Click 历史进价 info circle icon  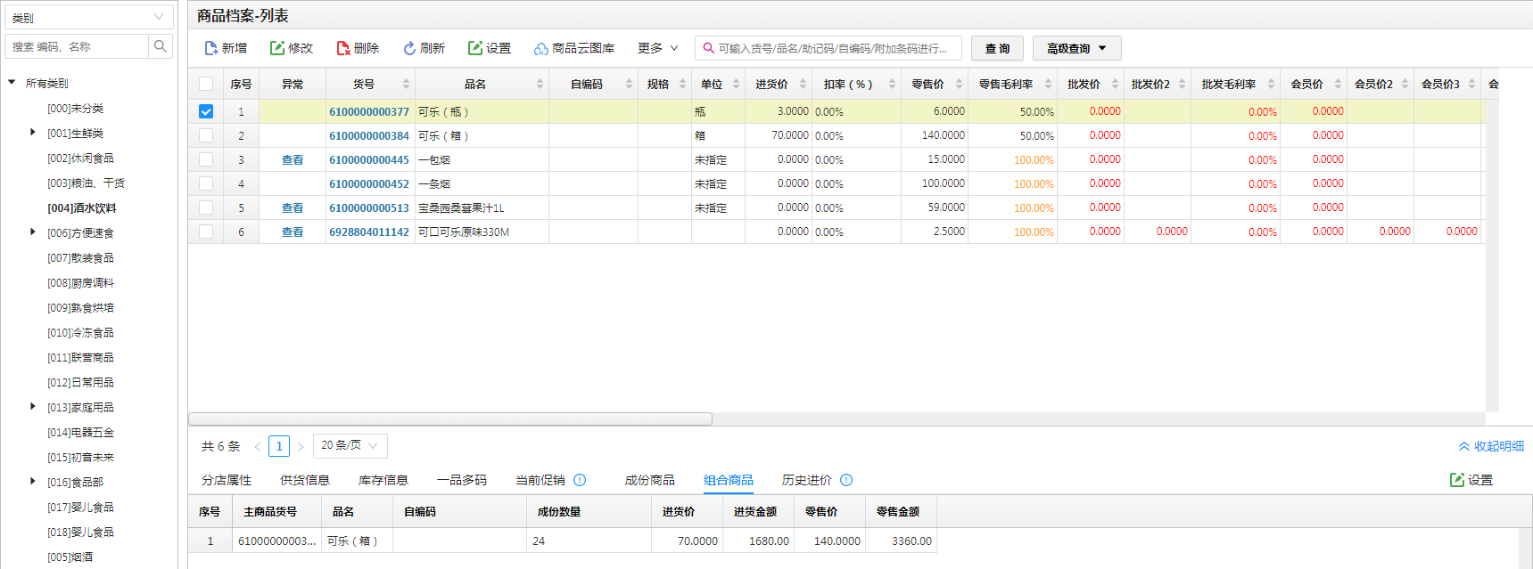[x=846, y=480]
